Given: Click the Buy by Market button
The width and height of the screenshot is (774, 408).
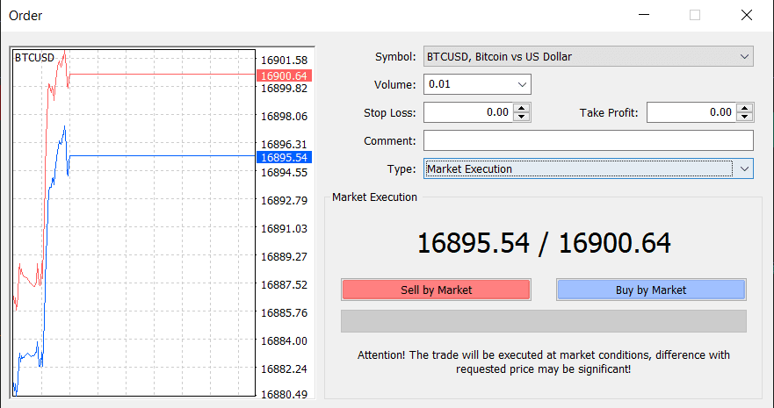Looking at the screenshot, I should tap(651, 290).
